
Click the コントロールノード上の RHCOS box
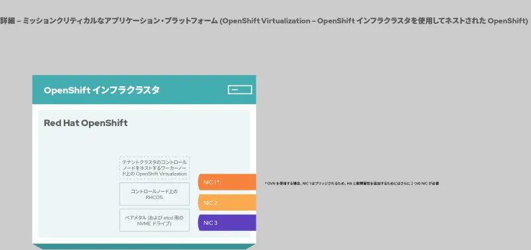tap(155, 194)
